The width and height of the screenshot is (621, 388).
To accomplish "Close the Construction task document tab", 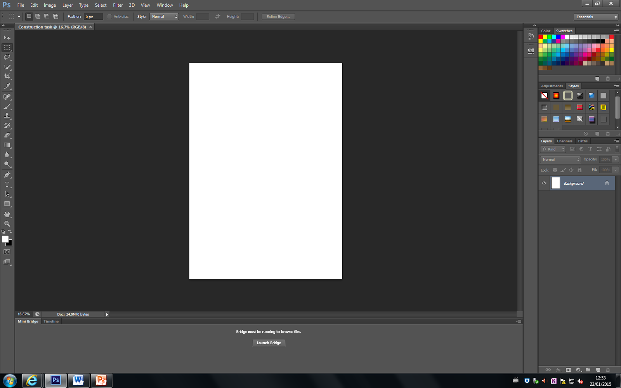I will 90,27.
